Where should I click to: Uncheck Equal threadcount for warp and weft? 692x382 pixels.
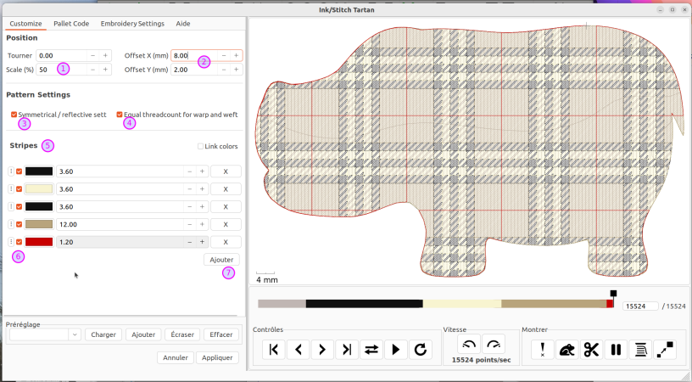[120, 115]
